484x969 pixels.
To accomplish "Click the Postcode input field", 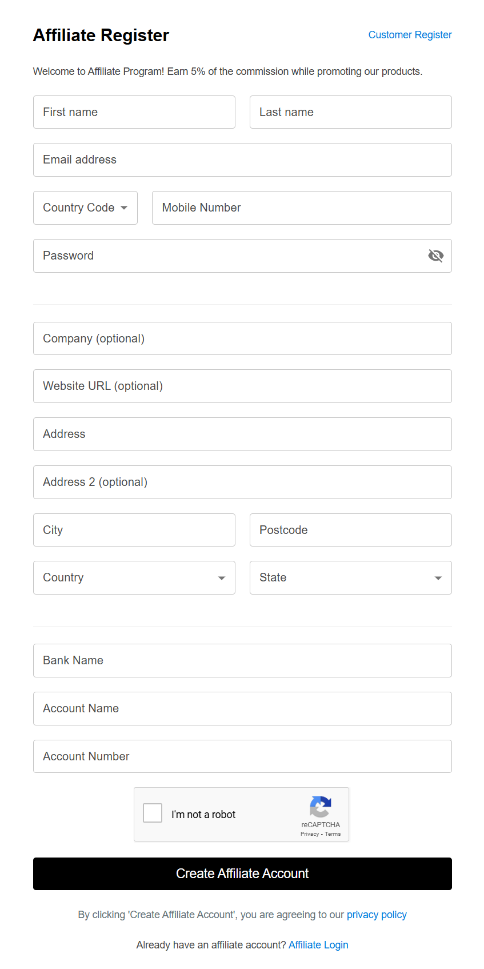I will tap(350, 530).
